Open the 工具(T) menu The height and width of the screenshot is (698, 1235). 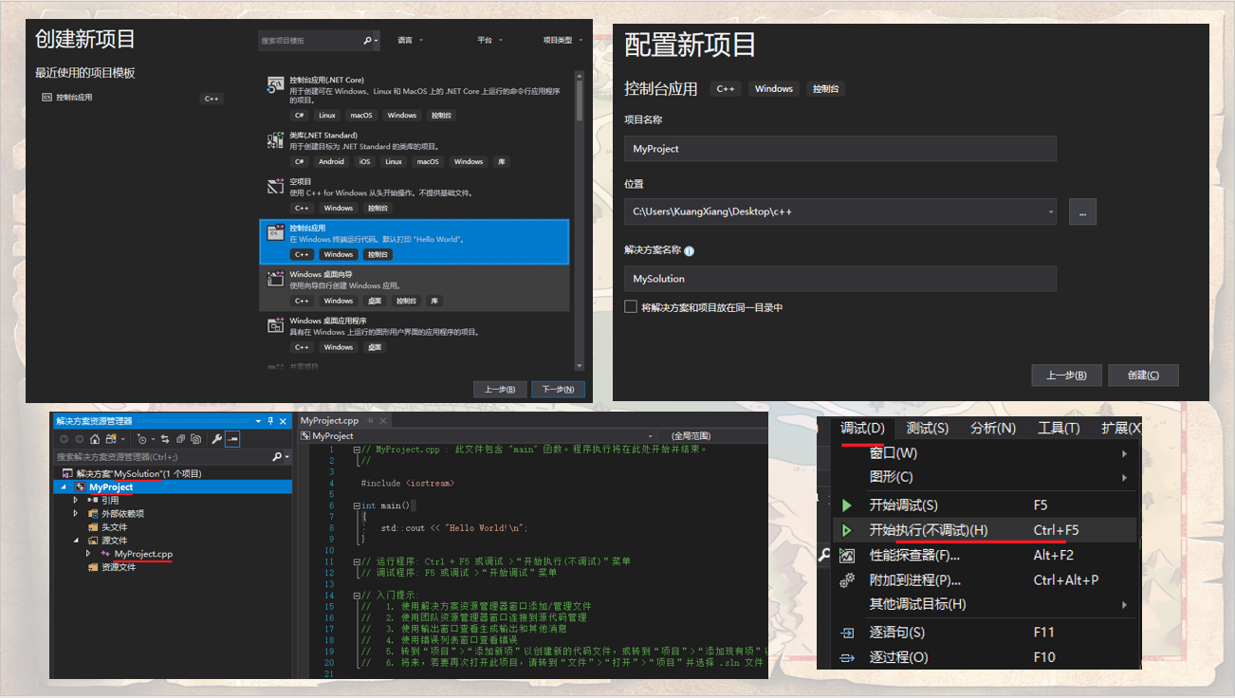coord(1059,429)
